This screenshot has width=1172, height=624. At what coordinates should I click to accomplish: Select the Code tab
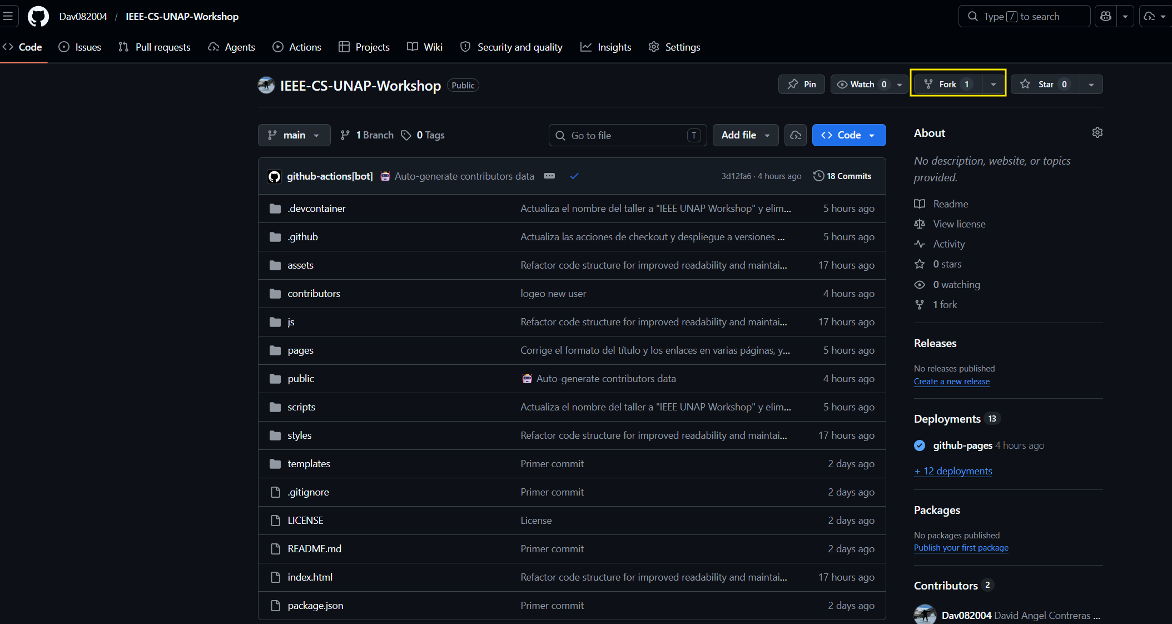pos(23,47)
